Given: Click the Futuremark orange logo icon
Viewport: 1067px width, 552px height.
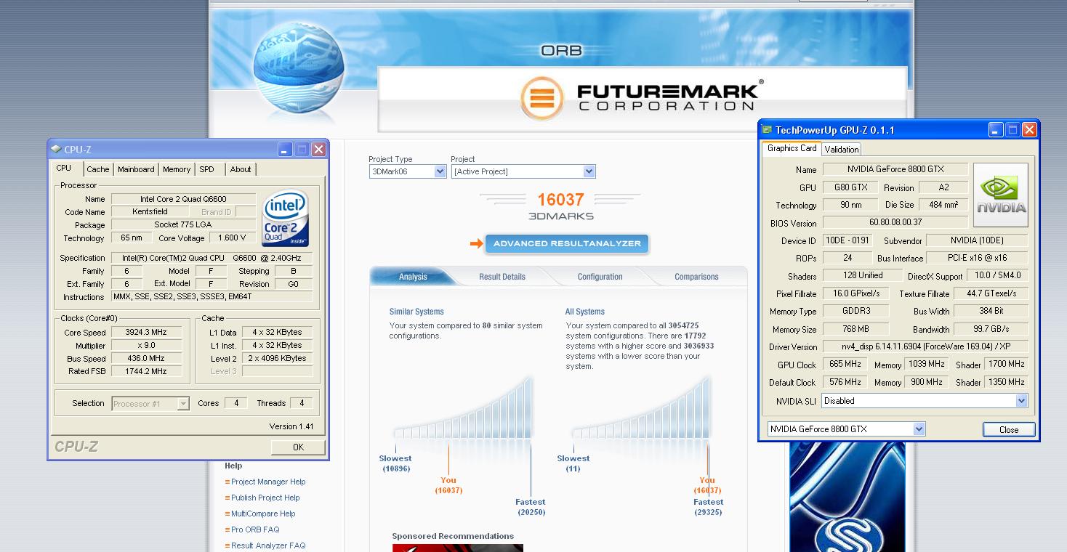Looking at the screenshot, I should [542, 97].
